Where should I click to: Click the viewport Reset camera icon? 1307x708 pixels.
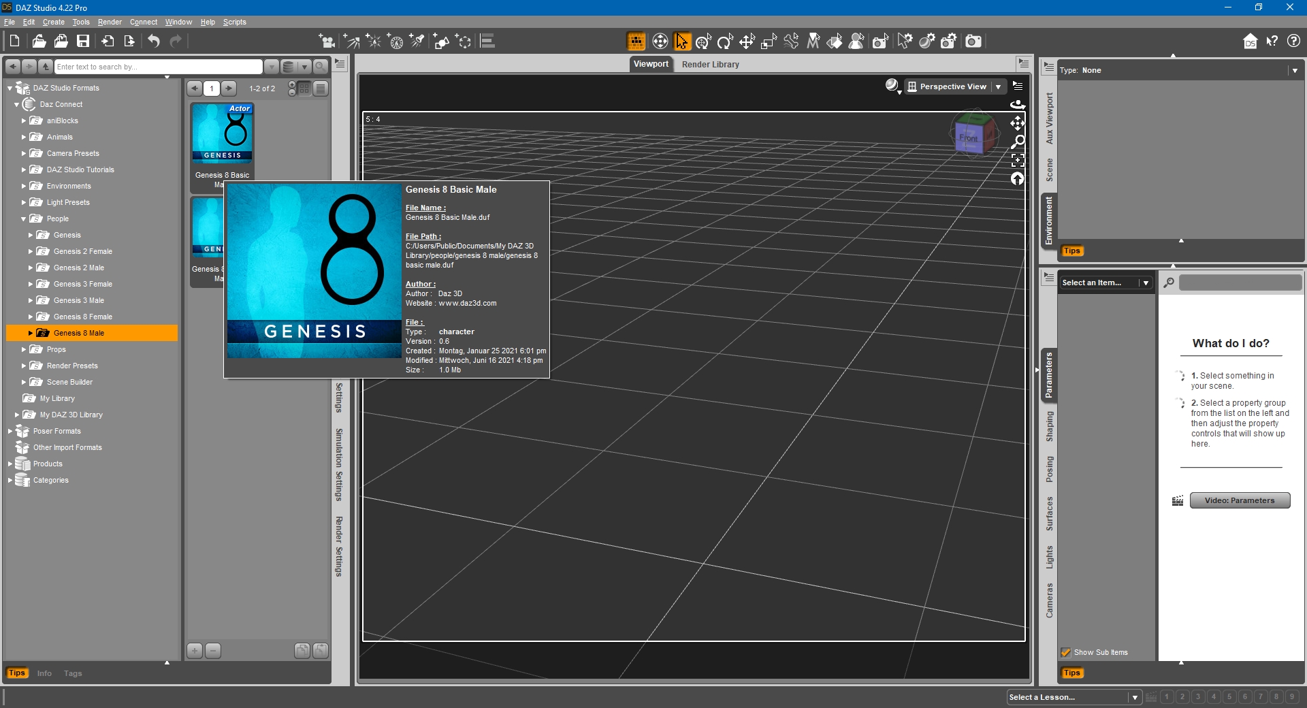tap(1018, 178)
